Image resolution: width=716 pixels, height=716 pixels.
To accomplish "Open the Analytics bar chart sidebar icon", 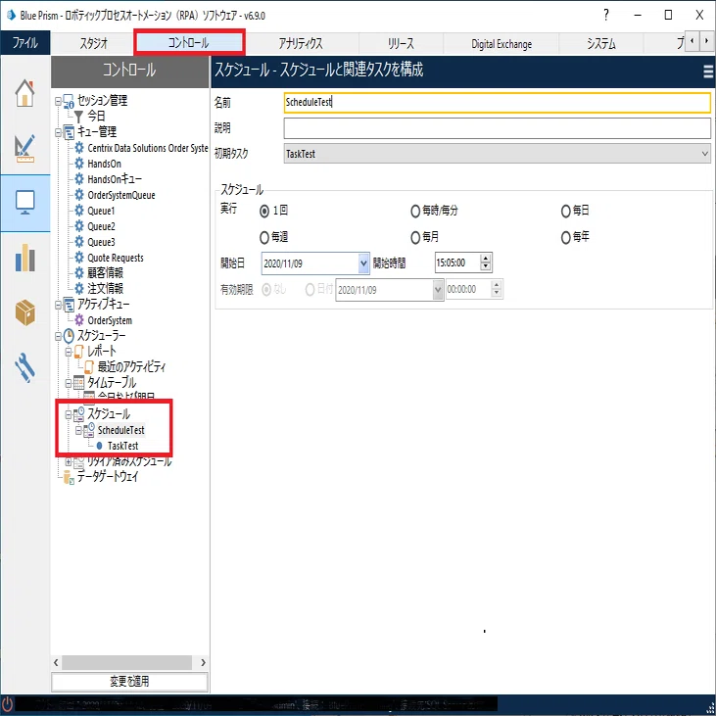I will 25,258.
